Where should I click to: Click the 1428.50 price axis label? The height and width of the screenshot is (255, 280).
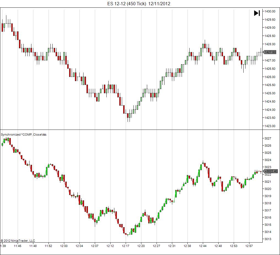[270, 36]
